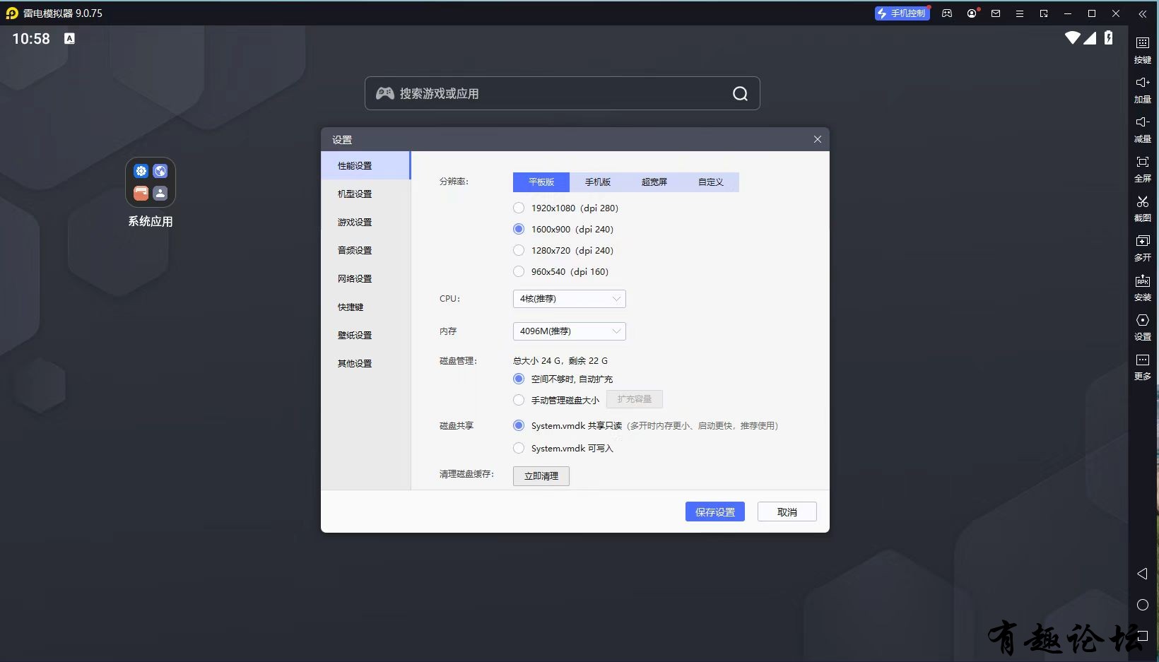This screenshot has width=1159, height=662.
Task: Click the 立即清理 button
Action: coord(541,476)
